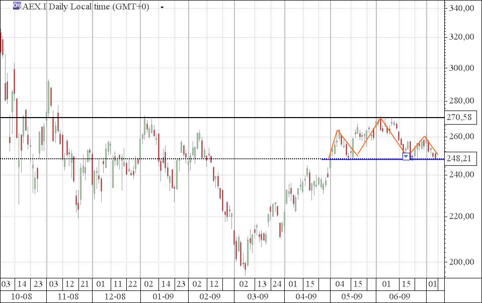Click the 12-08 month label

pyautogui.click(x=115, y=297)
